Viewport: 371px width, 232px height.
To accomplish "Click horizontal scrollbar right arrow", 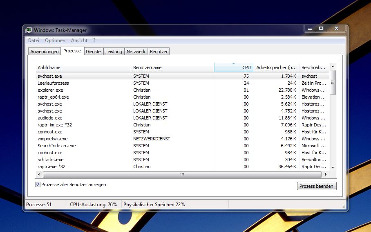I will pyautogui.click(x=326, y=174).
